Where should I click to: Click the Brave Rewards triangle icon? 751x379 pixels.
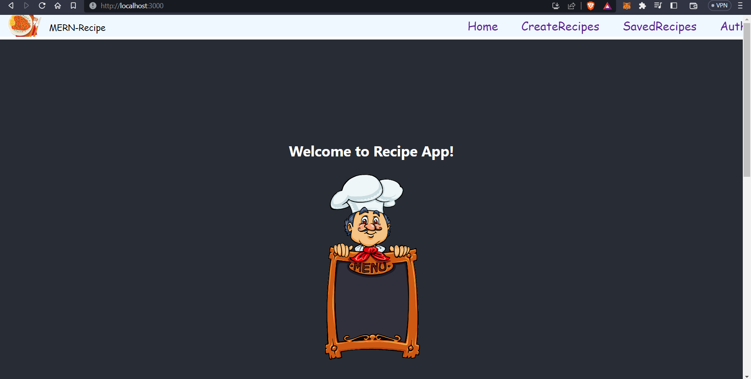coord(607,6)
